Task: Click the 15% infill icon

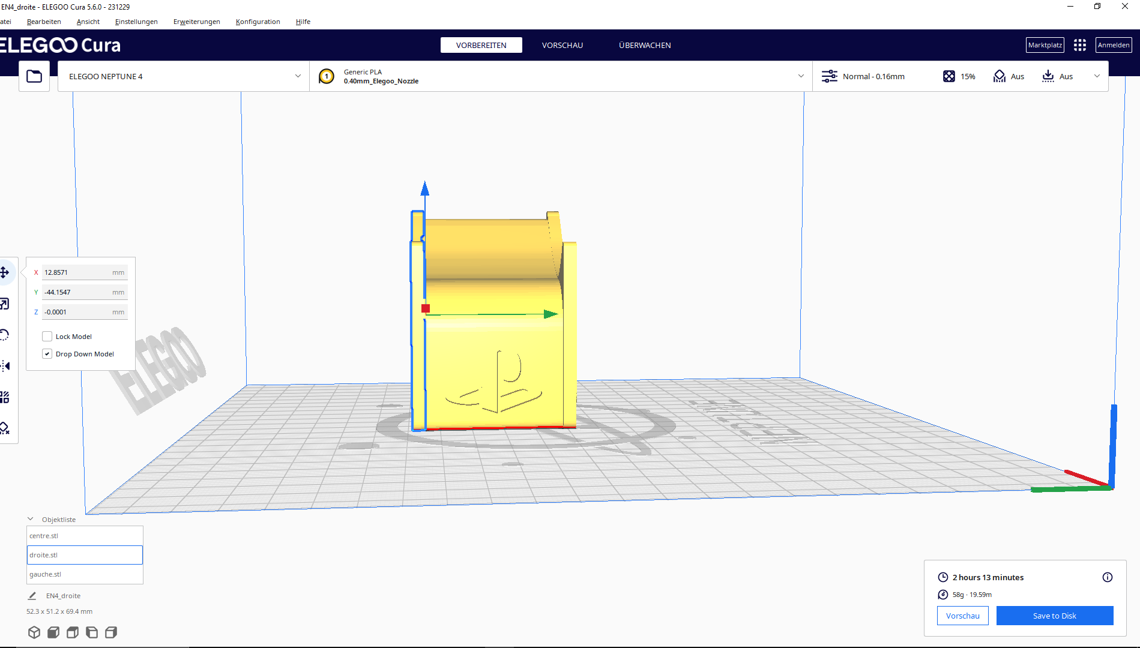Action: [x=949, y=76]
